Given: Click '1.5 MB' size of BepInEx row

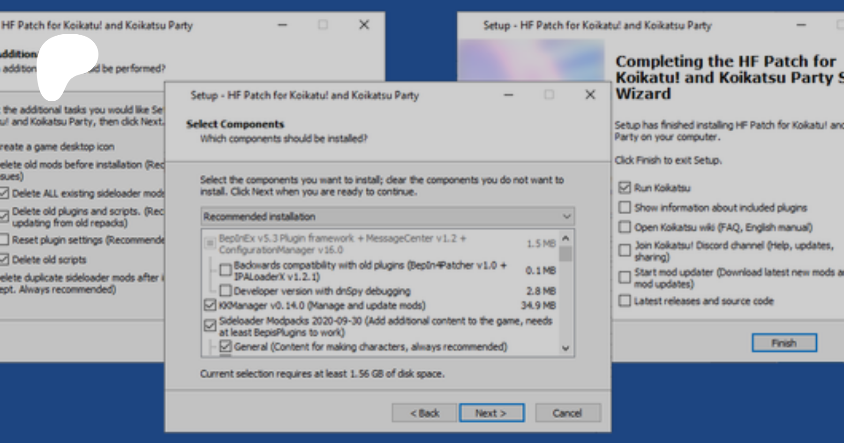Looking at the screenshot, I should click(541, 244).
